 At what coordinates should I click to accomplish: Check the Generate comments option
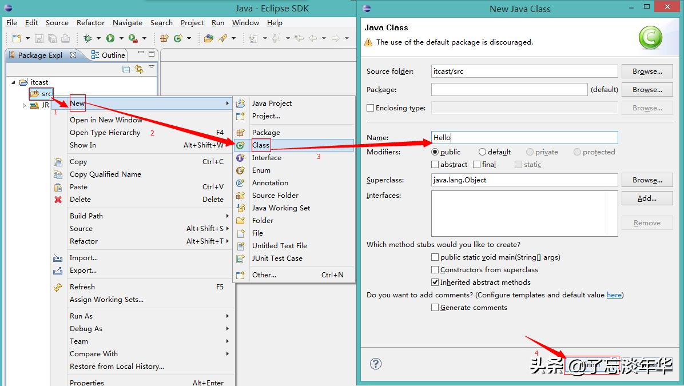[435, 308]
